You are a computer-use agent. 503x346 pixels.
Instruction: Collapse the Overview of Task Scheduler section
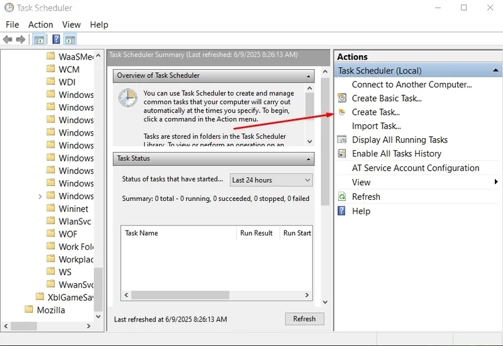click(x=308, y=76)
